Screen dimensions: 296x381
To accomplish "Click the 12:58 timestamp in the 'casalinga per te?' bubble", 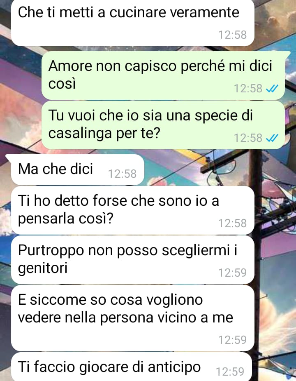I will pos(248,138).
